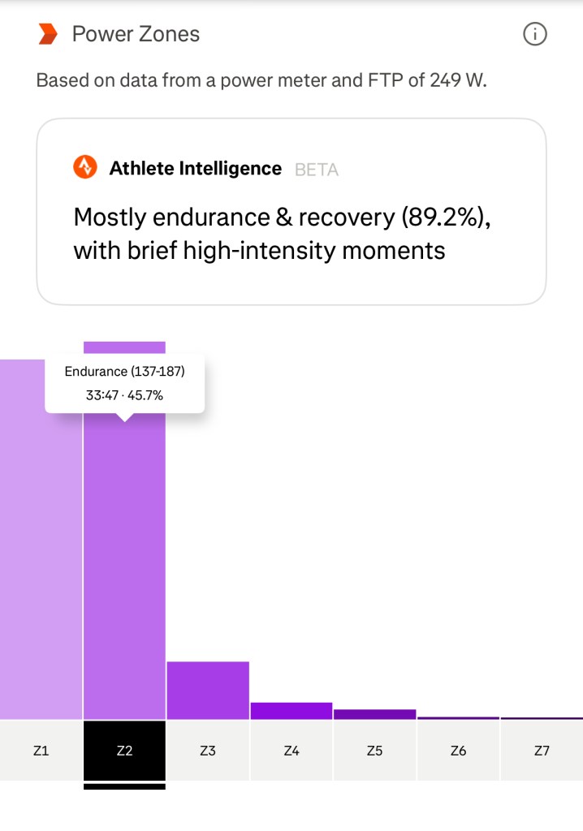
Task: Click the orange Power Zones chevron icon
Action: pos(49,34)
